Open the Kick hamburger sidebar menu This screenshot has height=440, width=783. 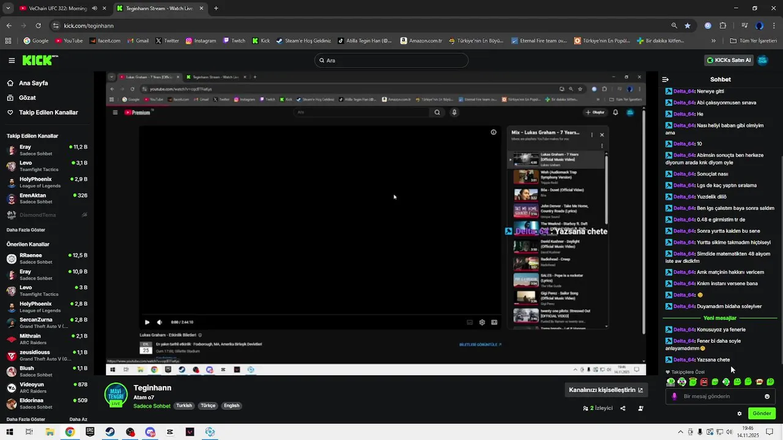12,61
